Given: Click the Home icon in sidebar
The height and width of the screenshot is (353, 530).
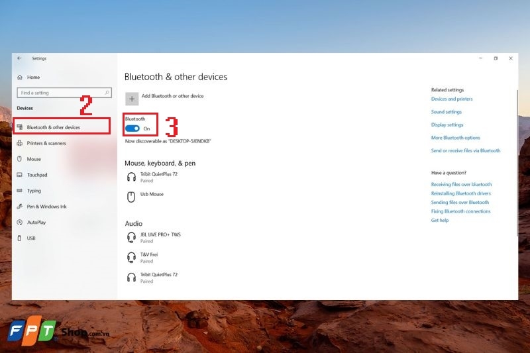Looking at the screenshot, I should click(20, 77).
